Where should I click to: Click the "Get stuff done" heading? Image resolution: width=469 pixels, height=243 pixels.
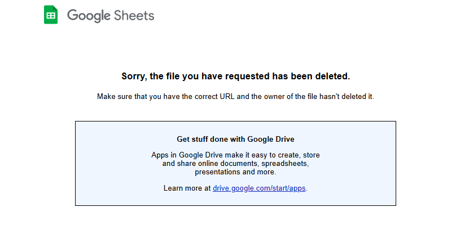pyautogui.click(x=202, y=139)
